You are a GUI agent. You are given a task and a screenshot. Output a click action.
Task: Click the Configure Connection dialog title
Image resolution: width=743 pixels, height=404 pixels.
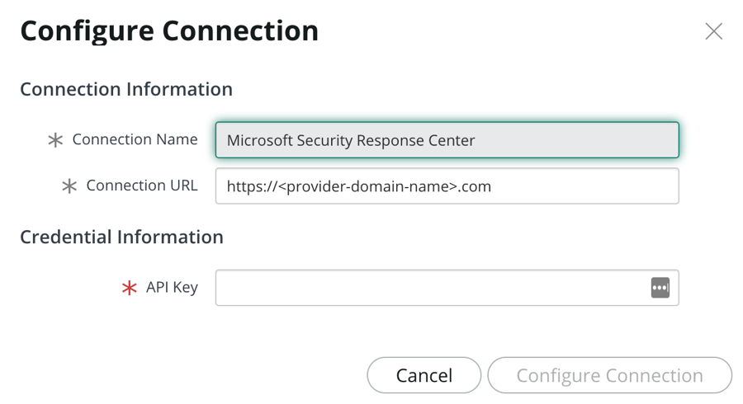pos(169,31)
